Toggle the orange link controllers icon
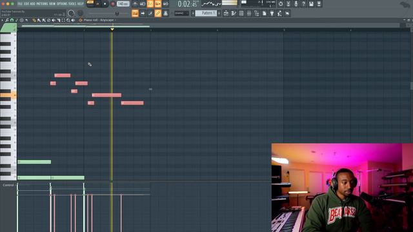Screen dimensions: 413x232 pos(157,13)
